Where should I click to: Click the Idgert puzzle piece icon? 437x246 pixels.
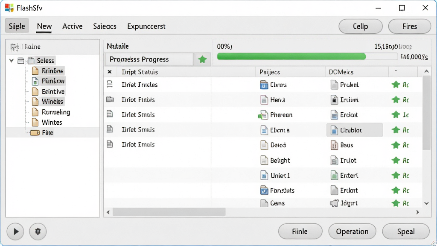coord(334,203)
